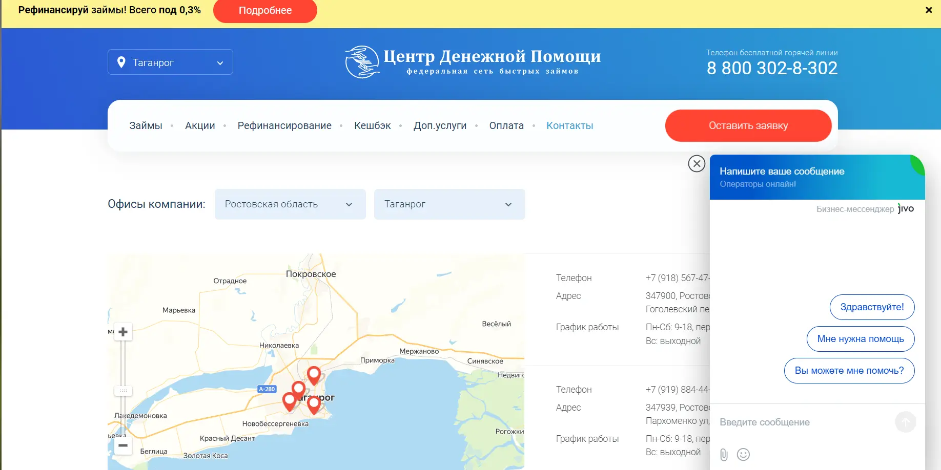Call hotline number 8 800 302-8-302
Screen dimensions: 941x470
pyautogui.click(x=772, y=68)
